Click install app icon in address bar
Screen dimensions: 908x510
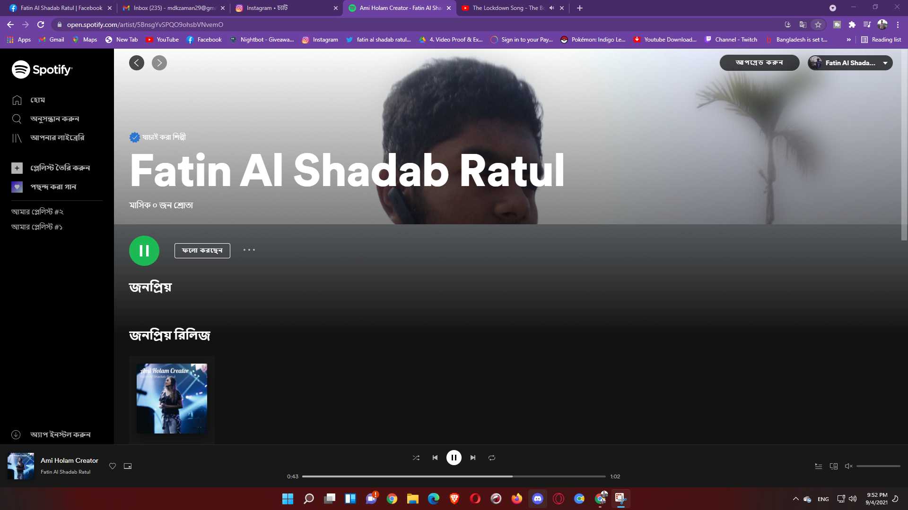788,25
